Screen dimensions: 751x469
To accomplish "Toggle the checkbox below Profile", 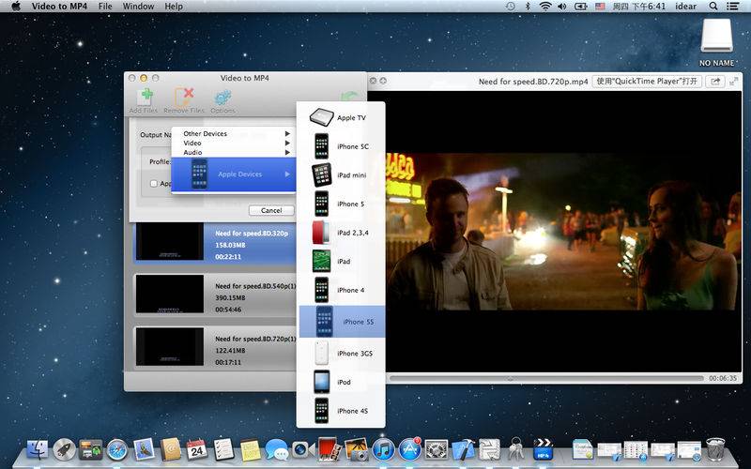I will tap(154, 183).
